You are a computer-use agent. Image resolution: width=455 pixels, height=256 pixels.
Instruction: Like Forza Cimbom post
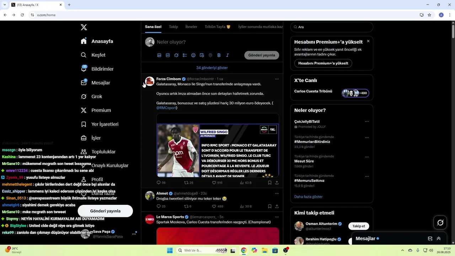click(217, 182)
